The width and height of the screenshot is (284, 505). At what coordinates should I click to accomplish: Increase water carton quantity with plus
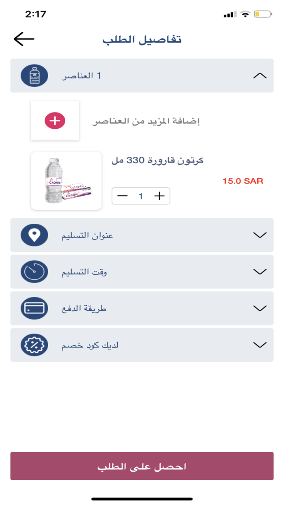159,196
